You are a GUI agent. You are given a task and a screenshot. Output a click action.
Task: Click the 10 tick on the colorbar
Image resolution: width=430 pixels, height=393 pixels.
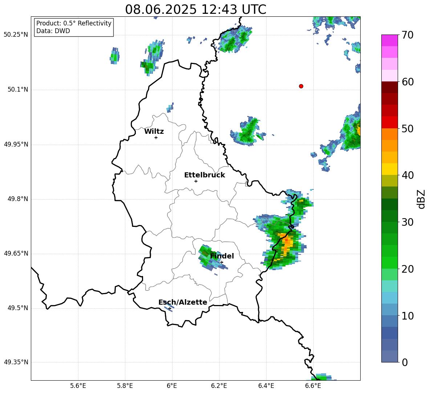pos(407,316)
